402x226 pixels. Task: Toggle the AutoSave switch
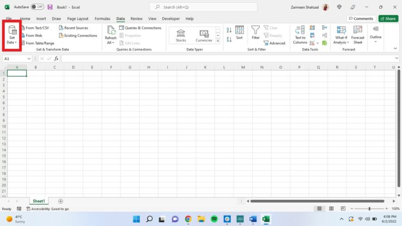tap(37, 7)
